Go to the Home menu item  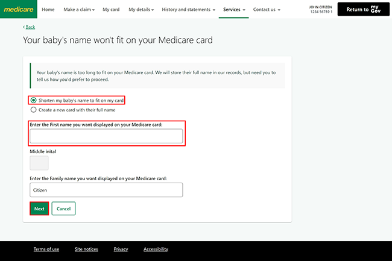coord(48,10)
